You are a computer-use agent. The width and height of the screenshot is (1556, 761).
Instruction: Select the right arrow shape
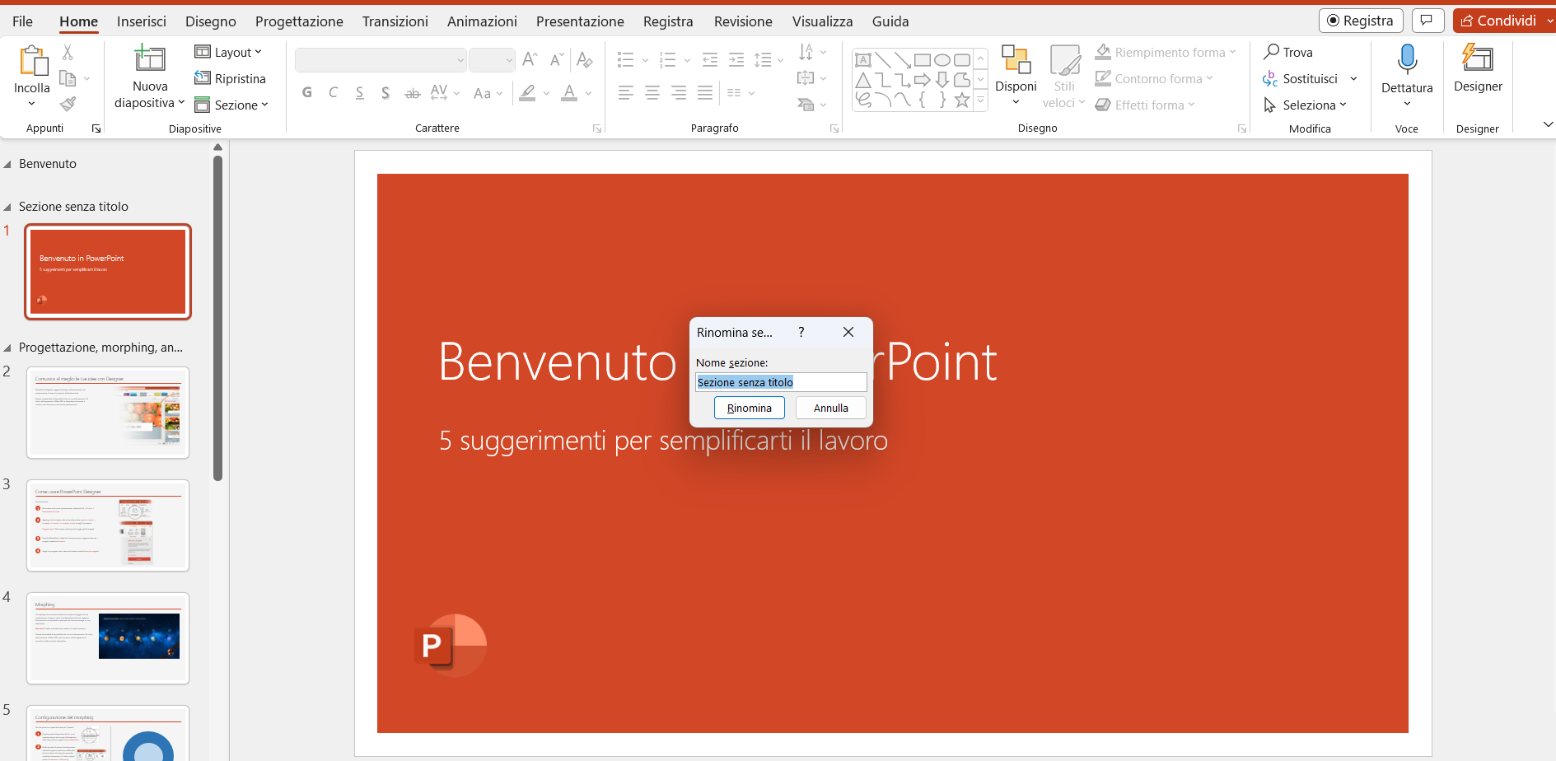pyautogui.click(x=920, y=78)
